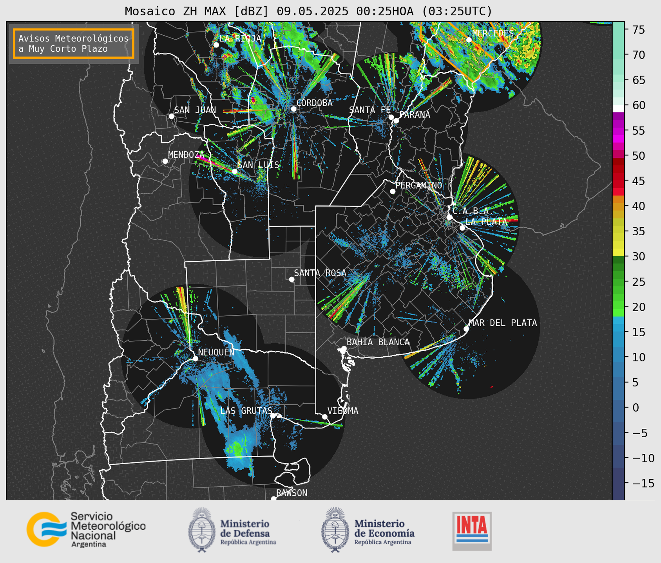Screen dimensions: 661x563
Task: Click the CORDOBA label text
Action: click(315, 103)
